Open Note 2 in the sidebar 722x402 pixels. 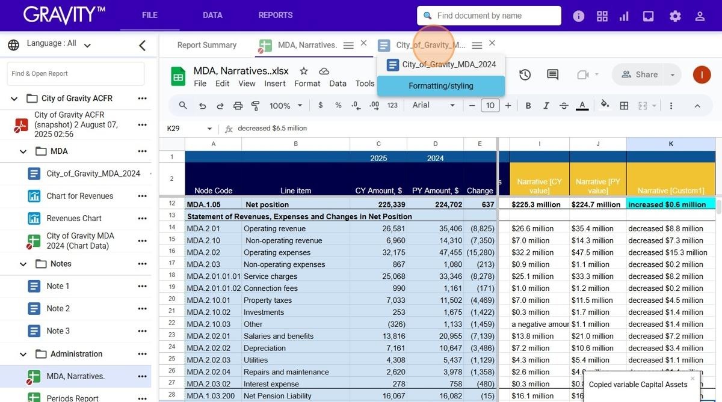58,309
